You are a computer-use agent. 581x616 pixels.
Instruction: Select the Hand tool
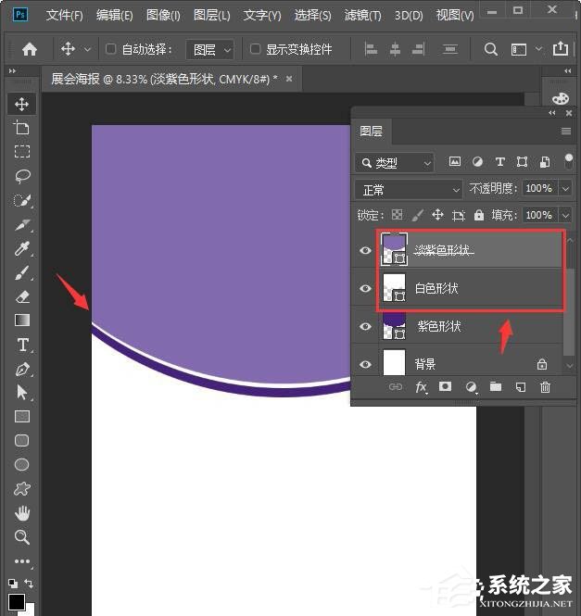(22, 513)
